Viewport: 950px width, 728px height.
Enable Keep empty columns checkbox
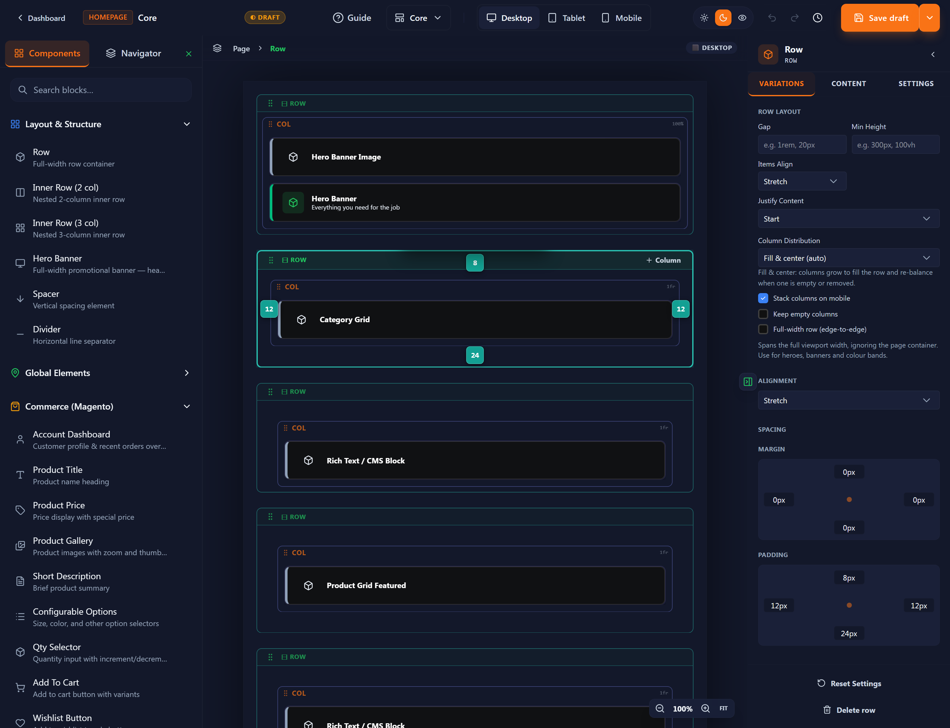pos(763,314)
